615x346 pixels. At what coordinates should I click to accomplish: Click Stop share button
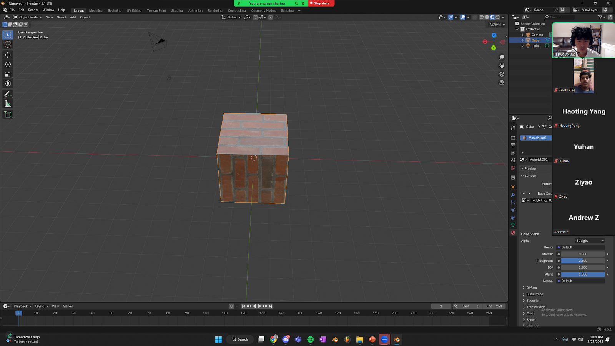coord(321,3)
